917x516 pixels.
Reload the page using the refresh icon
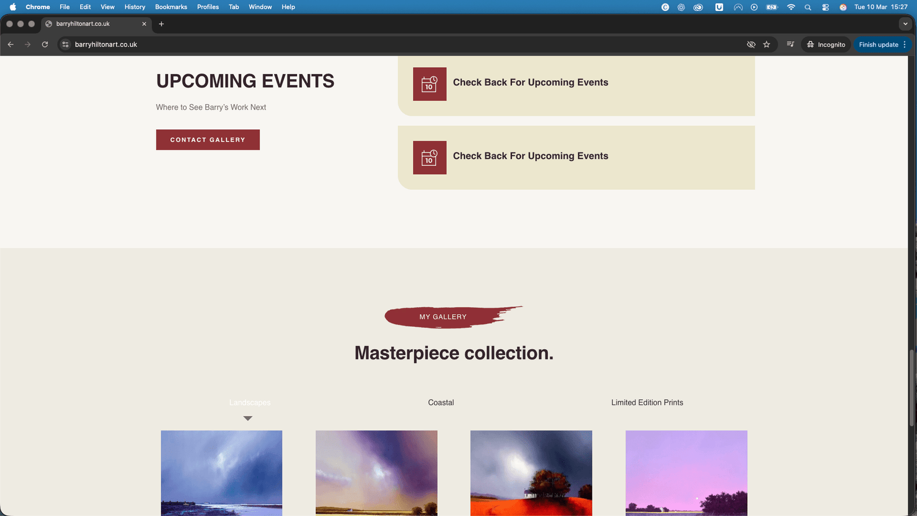coord(45,45)
